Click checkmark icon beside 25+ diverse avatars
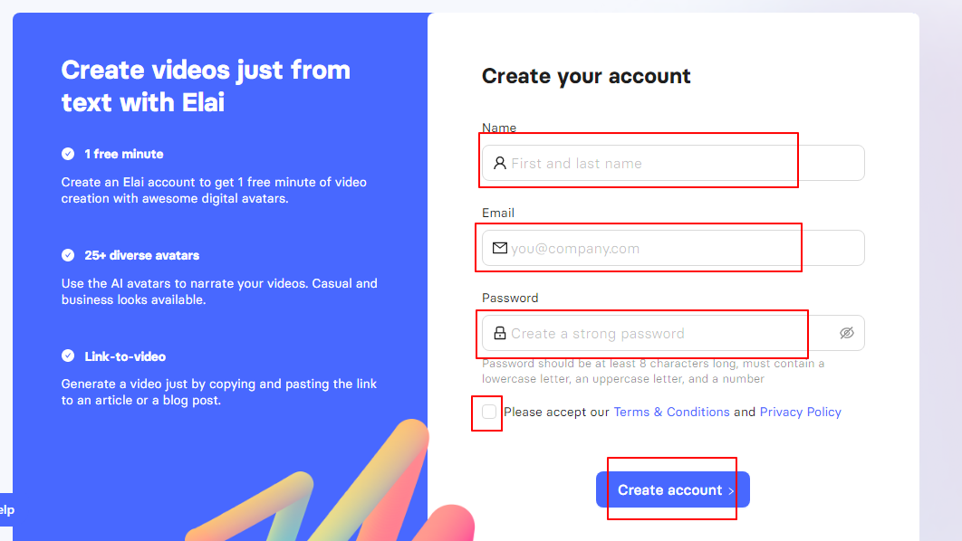962x541 pixels. [68, 255]
